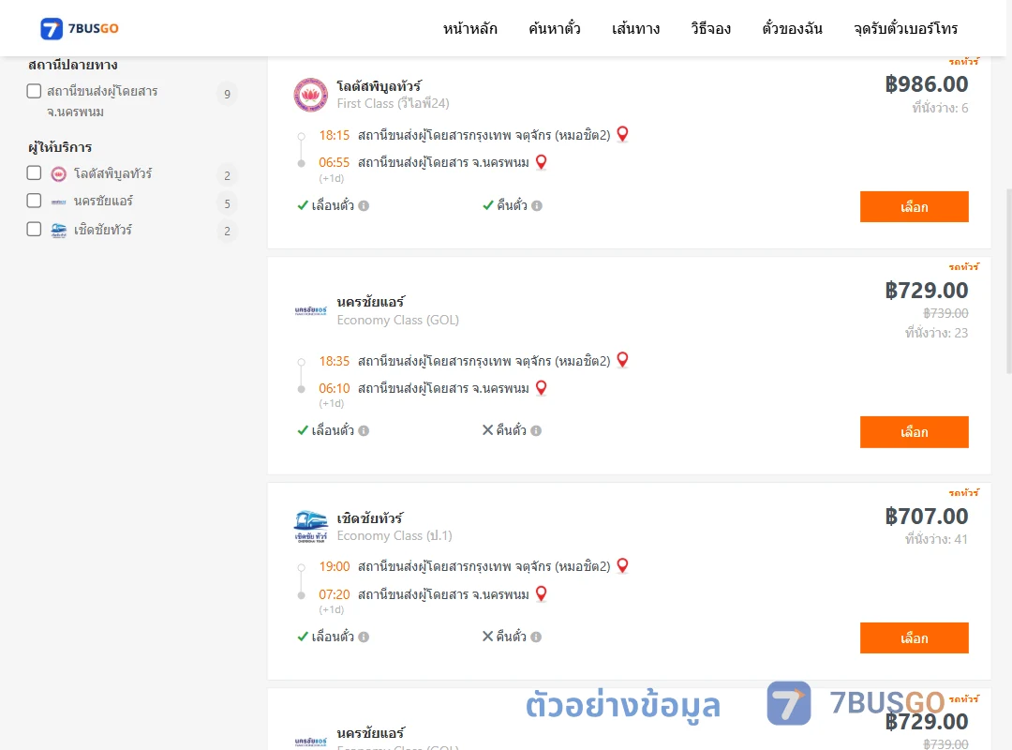Click ที่นั่งว่าง: 6 seat availability text

tap(940, 108)
